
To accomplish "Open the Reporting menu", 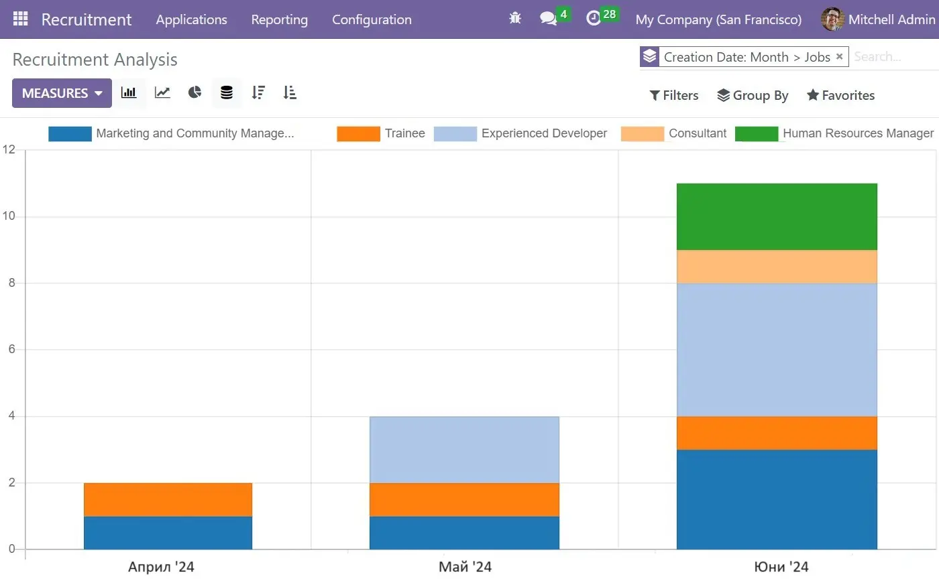I will pyautogui.click(x=279, y=19).
